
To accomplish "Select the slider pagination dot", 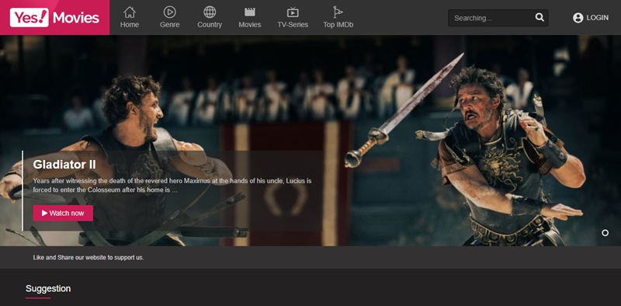I will (605, 233).
